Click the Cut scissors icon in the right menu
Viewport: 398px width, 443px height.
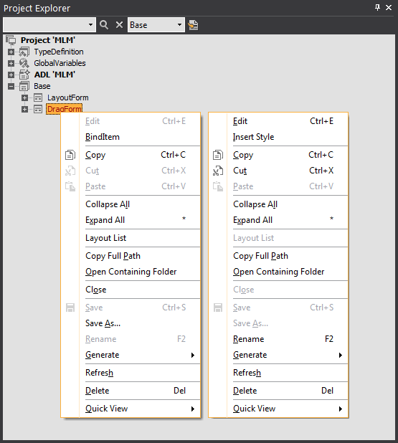(218, 171)
